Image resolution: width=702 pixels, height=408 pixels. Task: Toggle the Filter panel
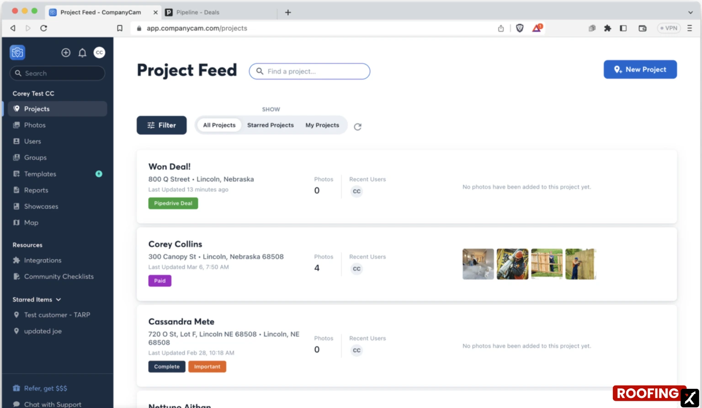click(161, 125)
